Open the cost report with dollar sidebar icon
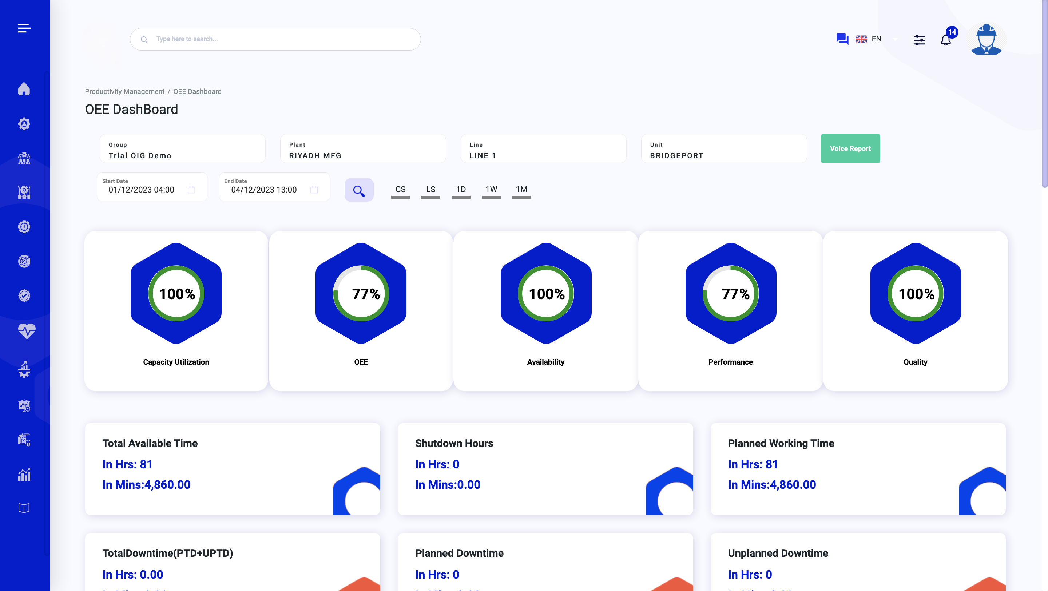The width and height of the screenshot is (1048, 591). coord(24,440)
